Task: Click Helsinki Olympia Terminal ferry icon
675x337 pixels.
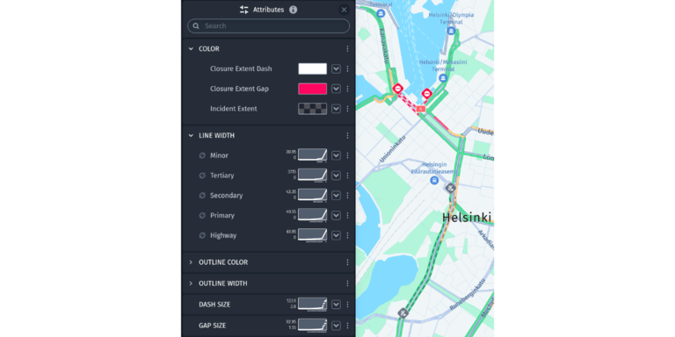Action: click(x=451, y=31)
